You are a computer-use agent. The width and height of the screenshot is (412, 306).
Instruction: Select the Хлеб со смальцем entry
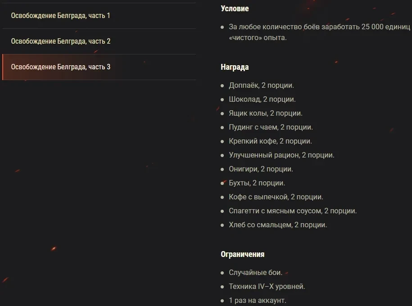click(x=278, y=225)
